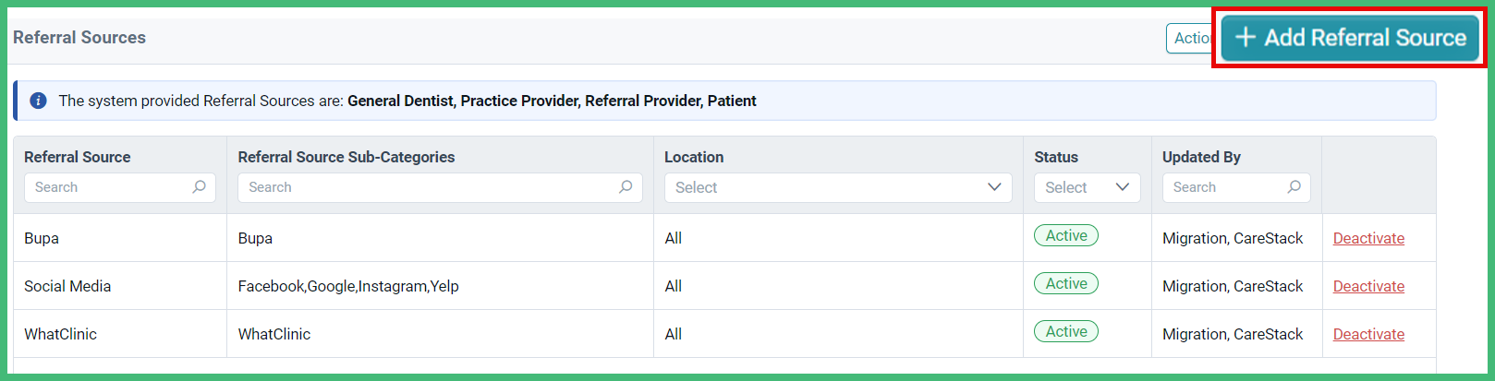The height and width of the screenshot is (381, 1495).
Task: Click the Active status badge for Bupa
Action: tap(1066, 236)
